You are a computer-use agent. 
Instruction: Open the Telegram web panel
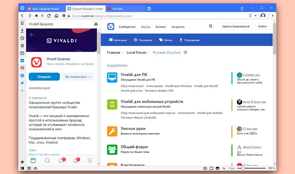click(x=22, y=76)
